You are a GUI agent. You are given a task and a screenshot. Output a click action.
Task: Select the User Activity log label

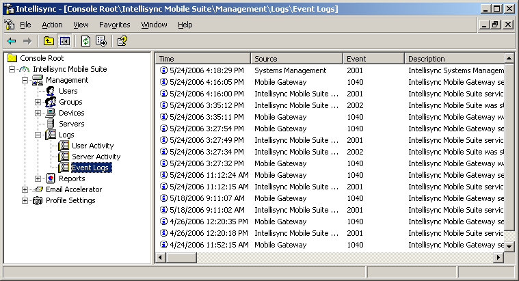[x=93, y=146]
